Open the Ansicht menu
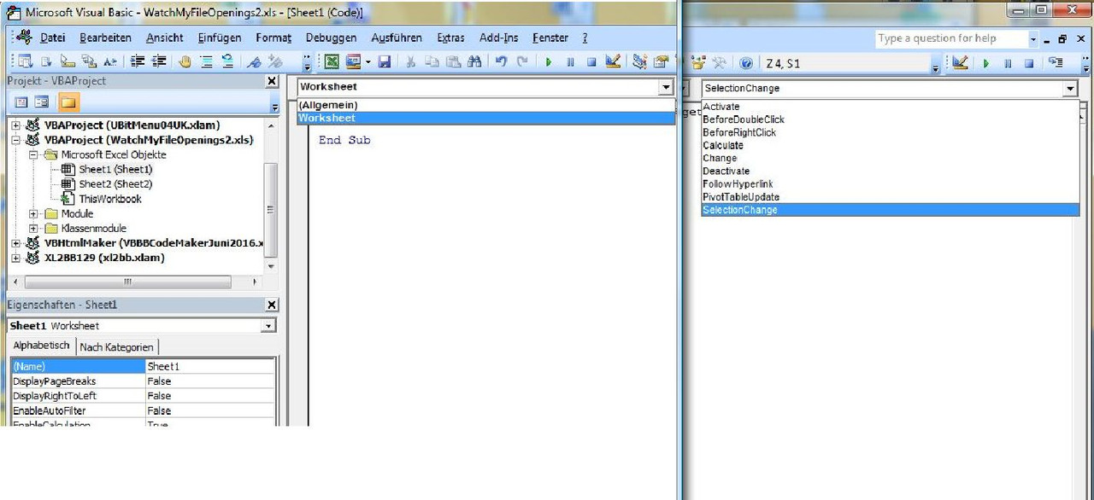Viewport: 1094px width, 500px height. [164, 38]
